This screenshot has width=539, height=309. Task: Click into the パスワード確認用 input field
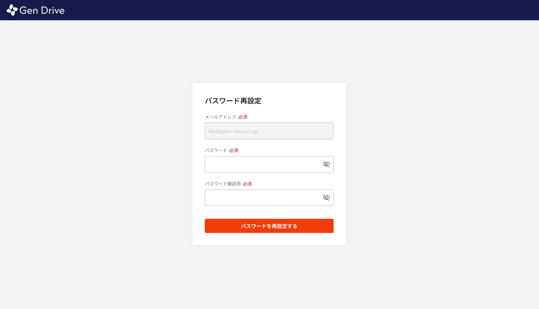coord(263,198)
